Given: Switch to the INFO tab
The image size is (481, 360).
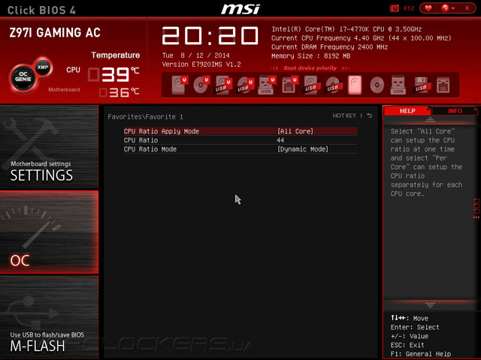Looking at the screenshot, I should click(455, 111).
